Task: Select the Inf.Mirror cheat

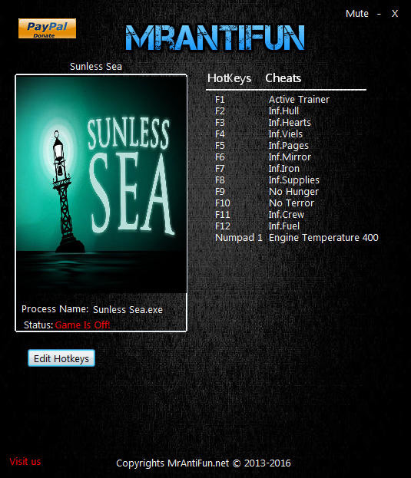Action: pos(290,157)
